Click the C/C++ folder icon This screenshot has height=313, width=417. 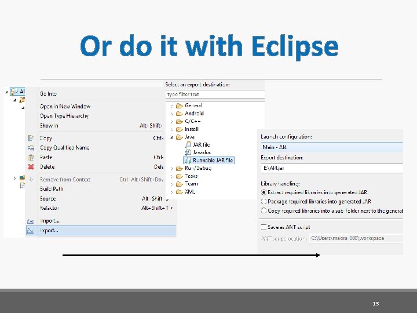(180, 121)
